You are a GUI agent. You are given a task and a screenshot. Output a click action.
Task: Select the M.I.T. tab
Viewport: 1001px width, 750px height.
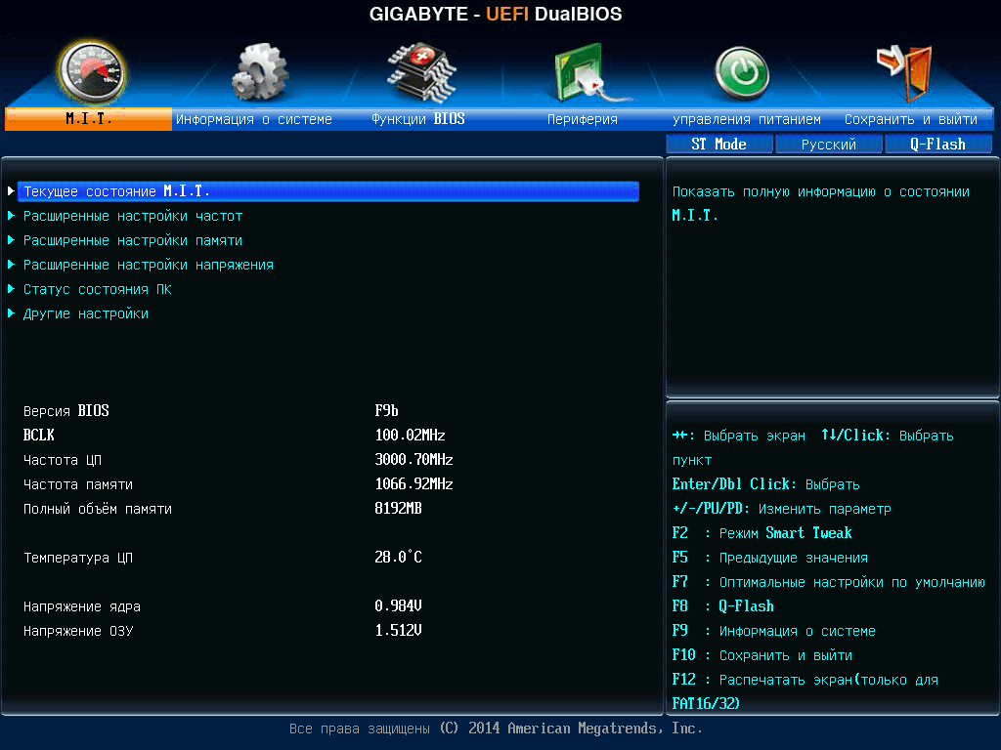pyautogui.click(x=88, y=119)
